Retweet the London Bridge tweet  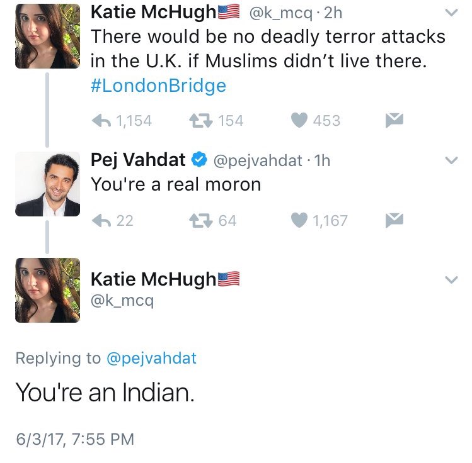pos(201,120)
